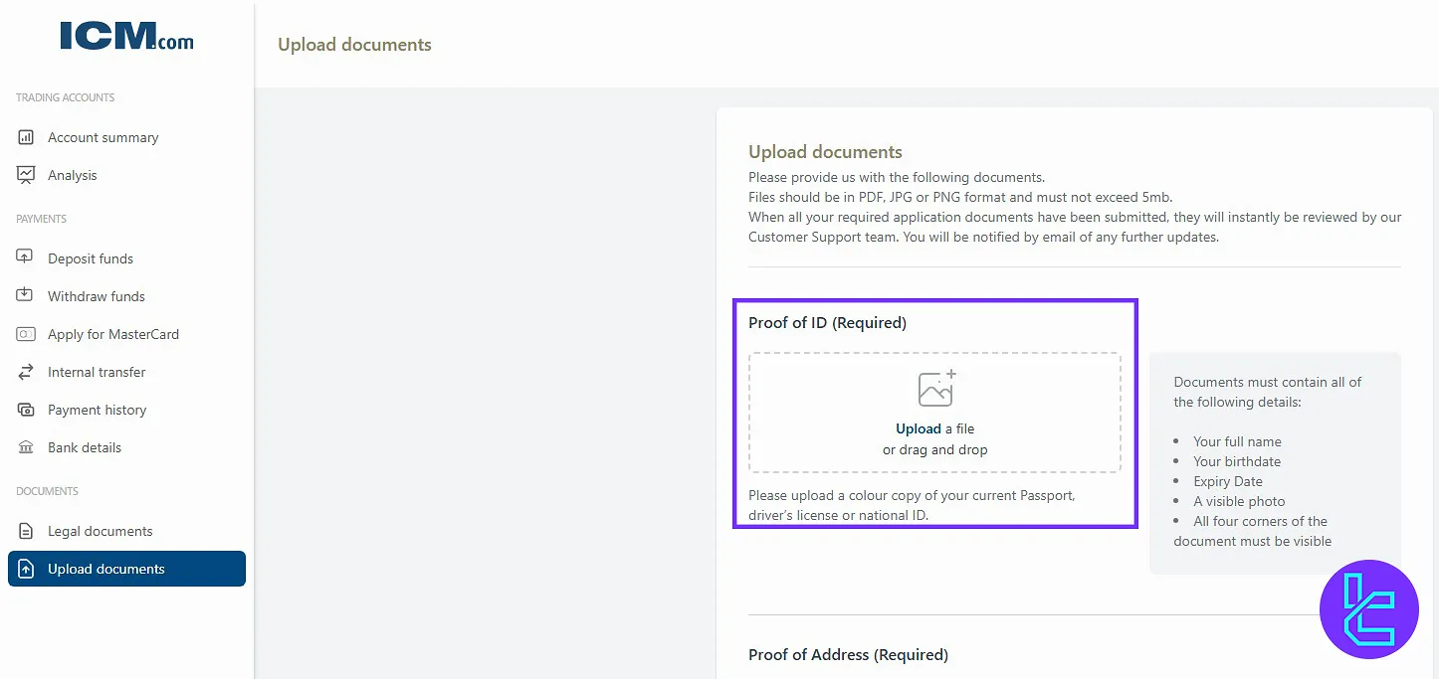Open the Legal documents section
This screenshot has width=1439, height=679.
(101, 531)
